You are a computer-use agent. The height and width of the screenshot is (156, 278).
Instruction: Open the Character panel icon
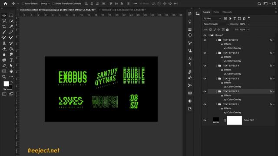pyautogui.click(x=190, y=58)
